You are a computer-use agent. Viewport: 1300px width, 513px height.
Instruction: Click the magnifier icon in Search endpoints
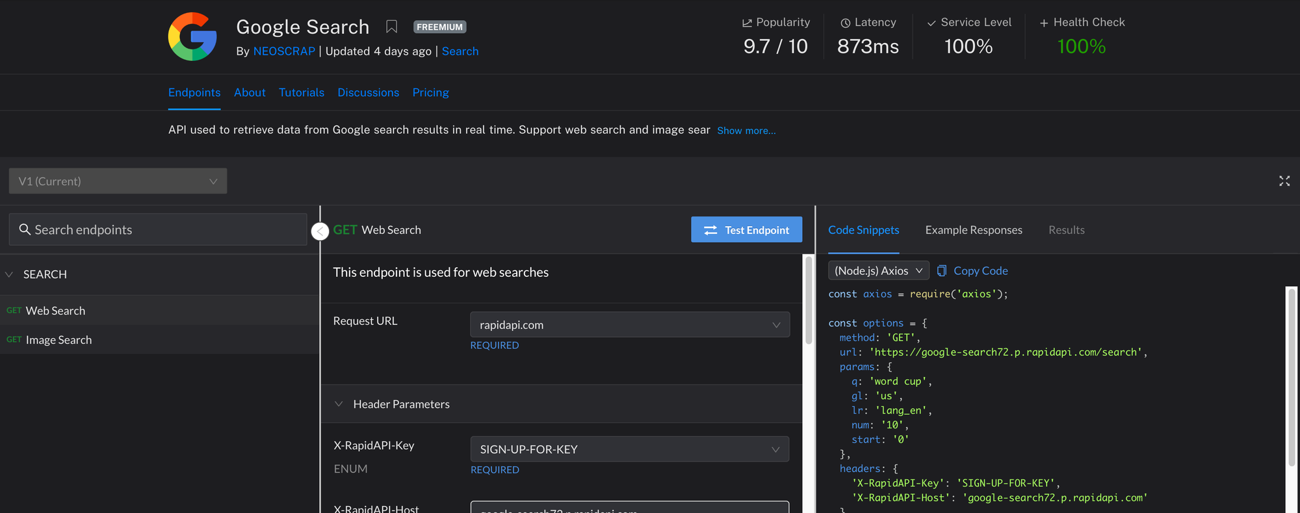pos(25,230)
